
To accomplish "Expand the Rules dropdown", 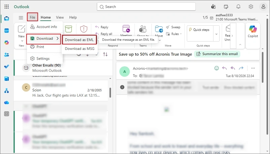I will (181, 34).
